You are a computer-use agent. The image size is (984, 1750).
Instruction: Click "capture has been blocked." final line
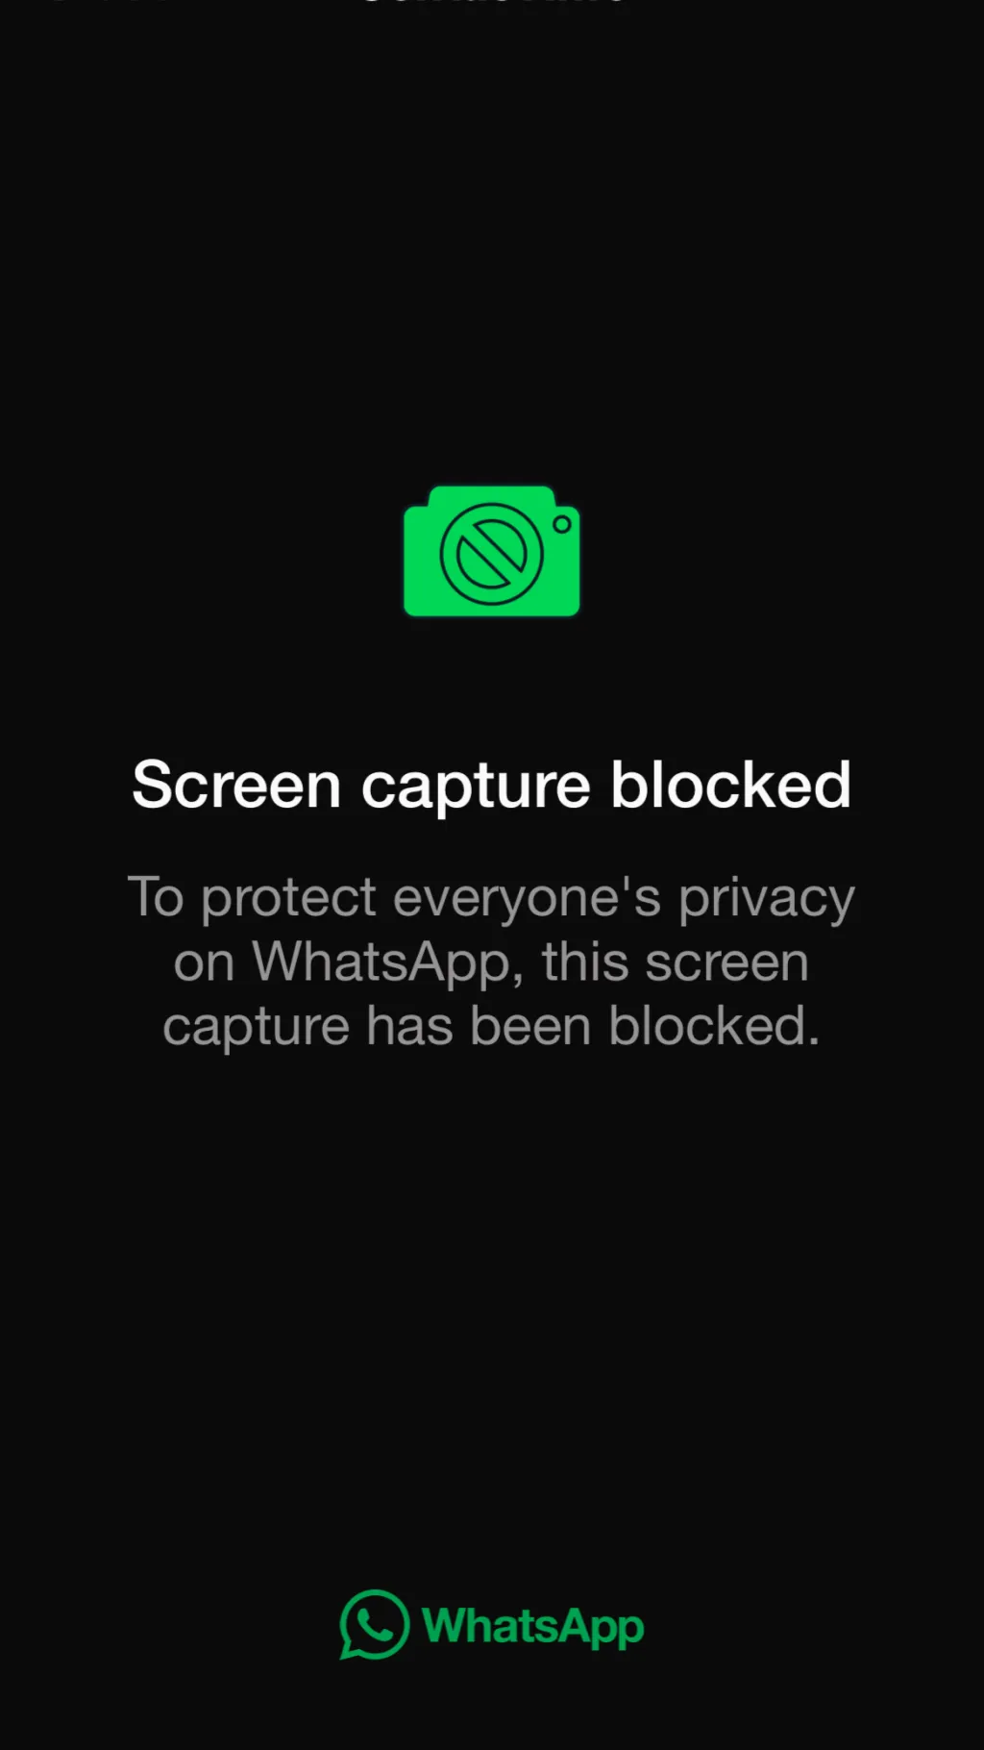pos(491,1027)
